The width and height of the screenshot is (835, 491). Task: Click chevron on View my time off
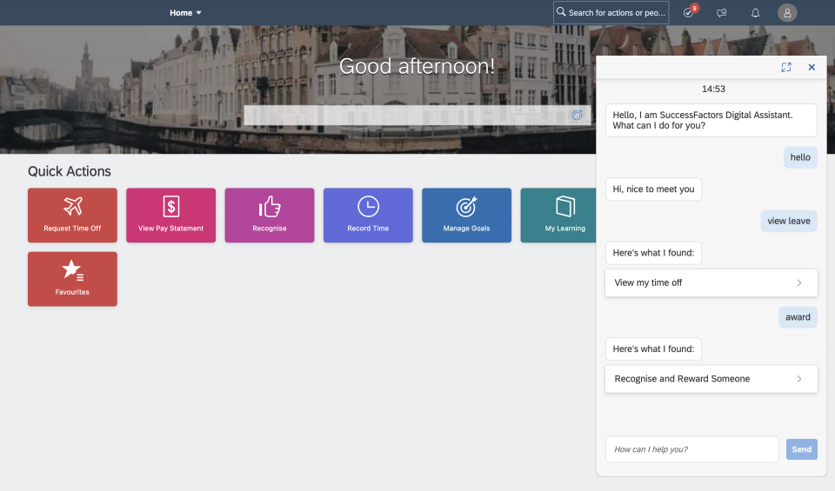[798, 282]
